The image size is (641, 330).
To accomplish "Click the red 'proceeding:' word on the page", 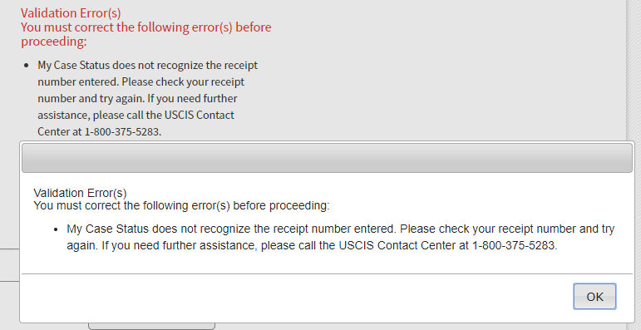I will tap(54, 42).
